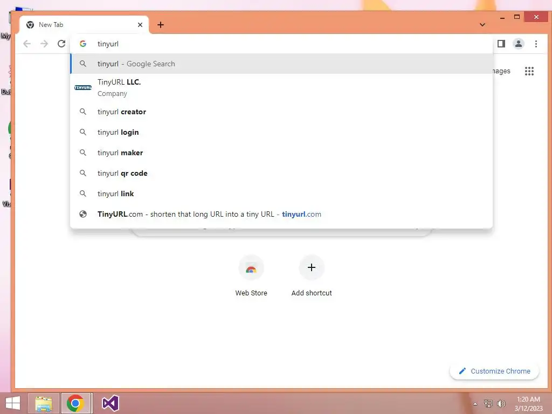Click the globe icon beside TinyURL.com
Screen dimensions: 552x414
[x=82, y=213]
